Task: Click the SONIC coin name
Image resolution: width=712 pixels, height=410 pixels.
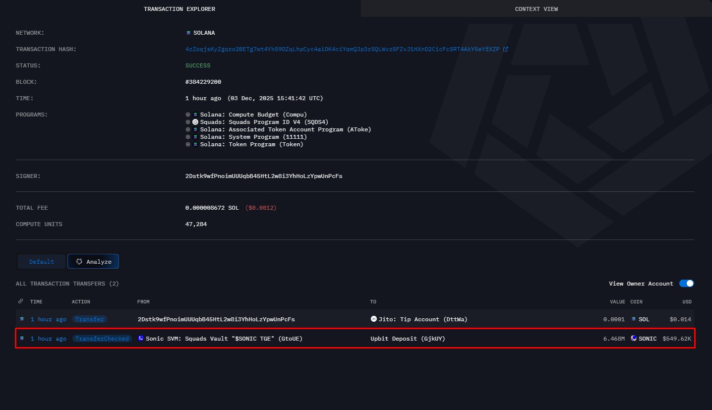Action: pyautogui.click(x=648, y=339)
